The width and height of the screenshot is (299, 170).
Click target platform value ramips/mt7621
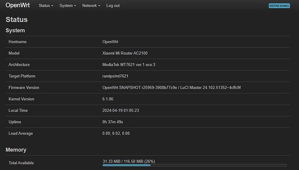point(115,76)
